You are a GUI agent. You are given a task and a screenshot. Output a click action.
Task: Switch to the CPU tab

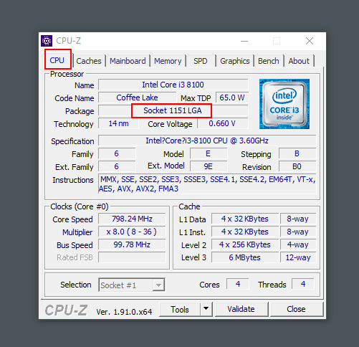tap(57, 60)
